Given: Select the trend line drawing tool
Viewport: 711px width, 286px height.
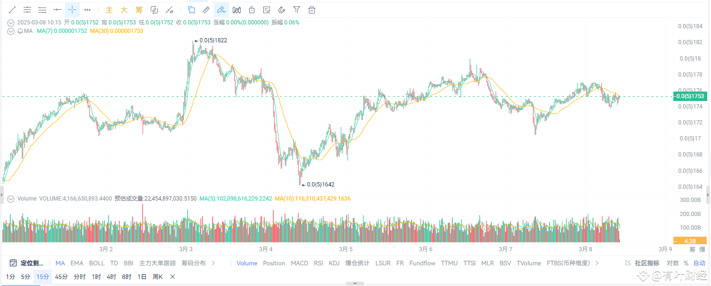Looking at the screenshot, I should coord(12,9).
